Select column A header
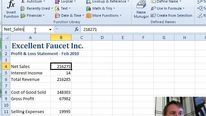The height and width of the screenshot is (116, 206). [x=30, y=38]
